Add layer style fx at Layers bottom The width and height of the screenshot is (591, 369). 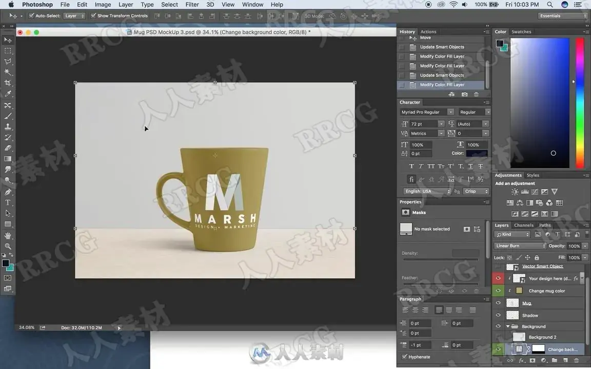click(521, 360)
